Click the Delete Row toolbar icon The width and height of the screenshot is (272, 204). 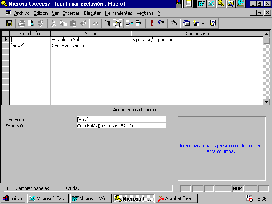[x=139, y=23]
